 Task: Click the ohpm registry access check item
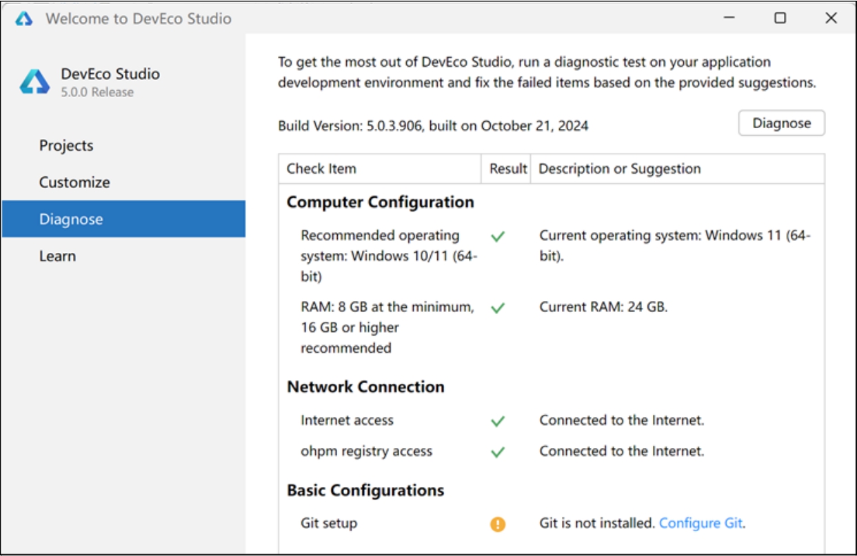[366, 451]
